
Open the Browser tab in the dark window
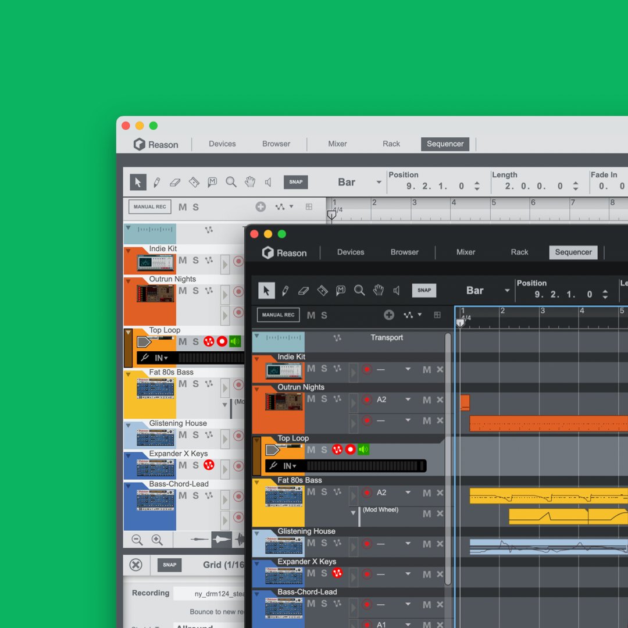click(405, 252)
